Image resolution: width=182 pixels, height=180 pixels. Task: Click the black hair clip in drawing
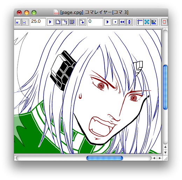[x=63, y=70]
